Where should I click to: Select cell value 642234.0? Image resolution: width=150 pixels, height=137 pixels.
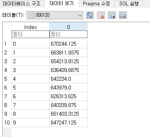pos(68,79)
